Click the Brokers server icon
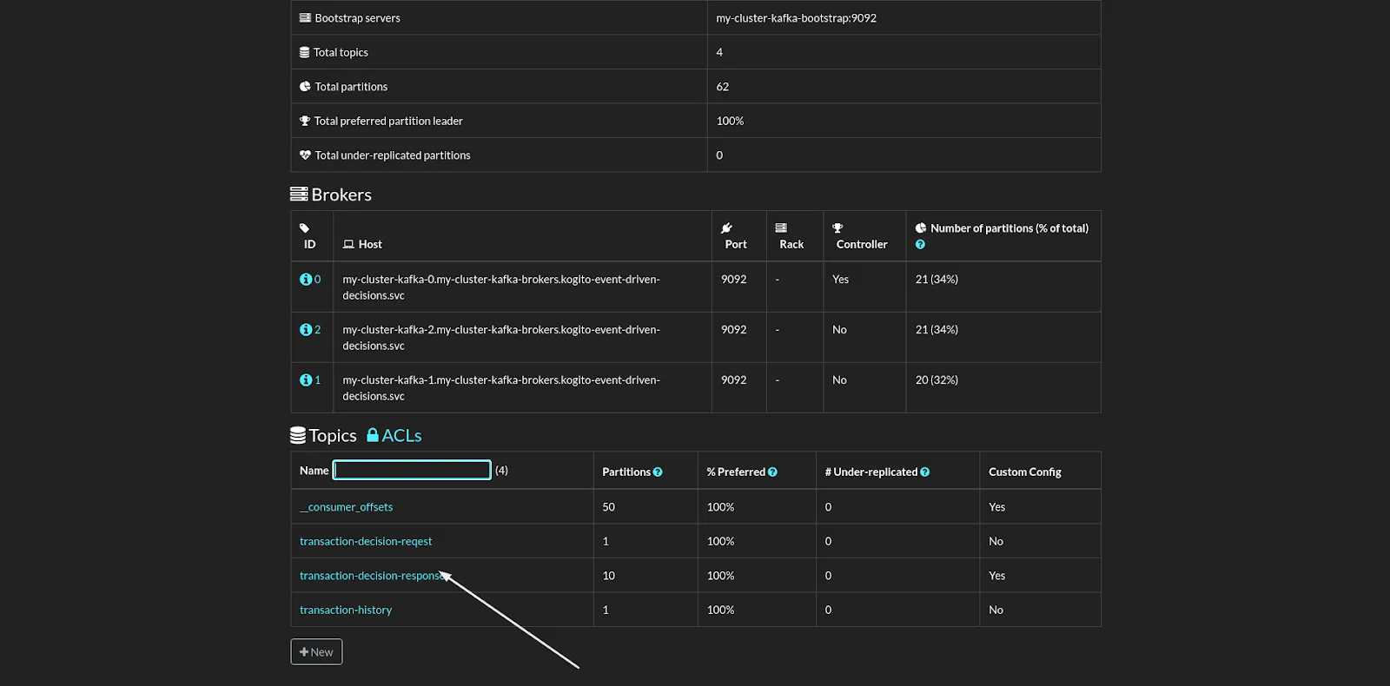The height and width of the screenshot is (686, 1390). click(x=299, y=195)
